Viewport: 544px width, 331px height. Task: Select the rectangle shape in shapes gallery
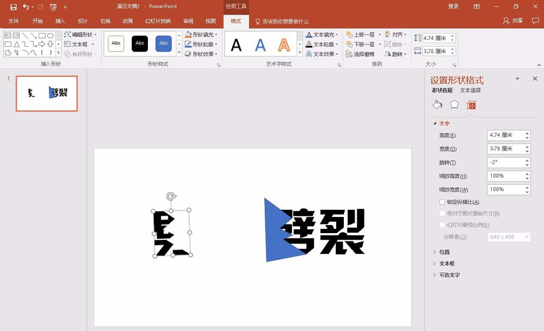coord(42,35)
